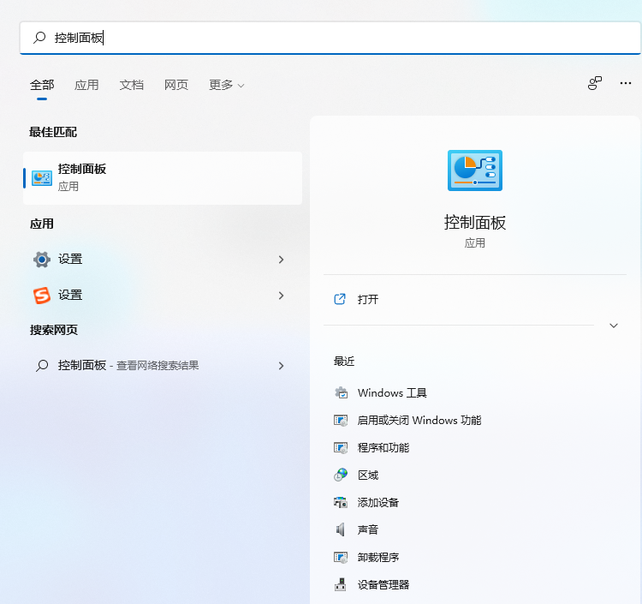Click the blue gear settings icon
The width and height of the screenshot is (642, 604).
(42, 260)
